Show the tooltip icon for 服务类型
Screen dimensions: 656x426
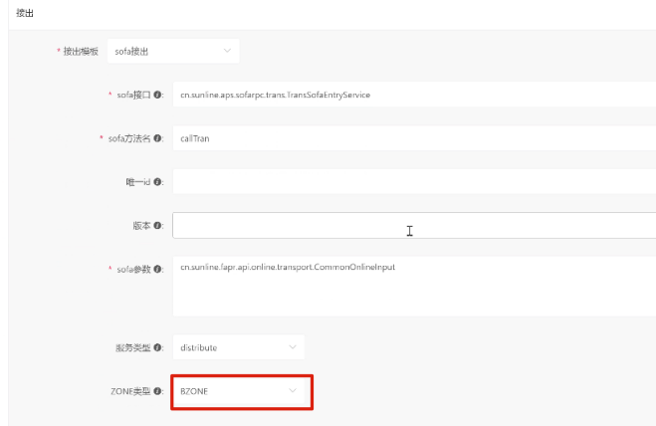point(158,347)
